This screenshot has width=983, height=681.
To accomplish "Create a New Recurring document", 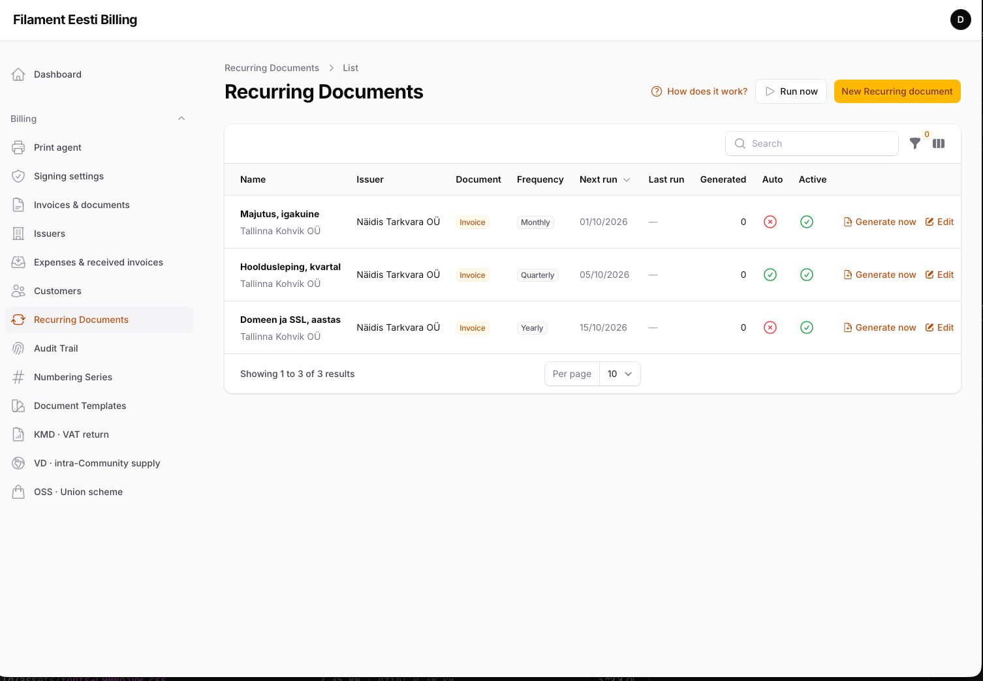I will [897, 91].
